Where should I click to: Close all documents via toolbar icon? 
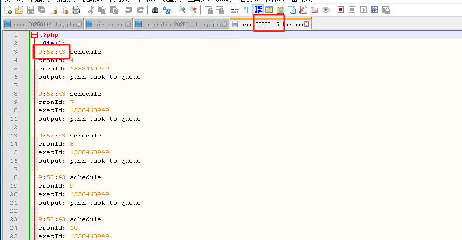[x=64, y=10]
